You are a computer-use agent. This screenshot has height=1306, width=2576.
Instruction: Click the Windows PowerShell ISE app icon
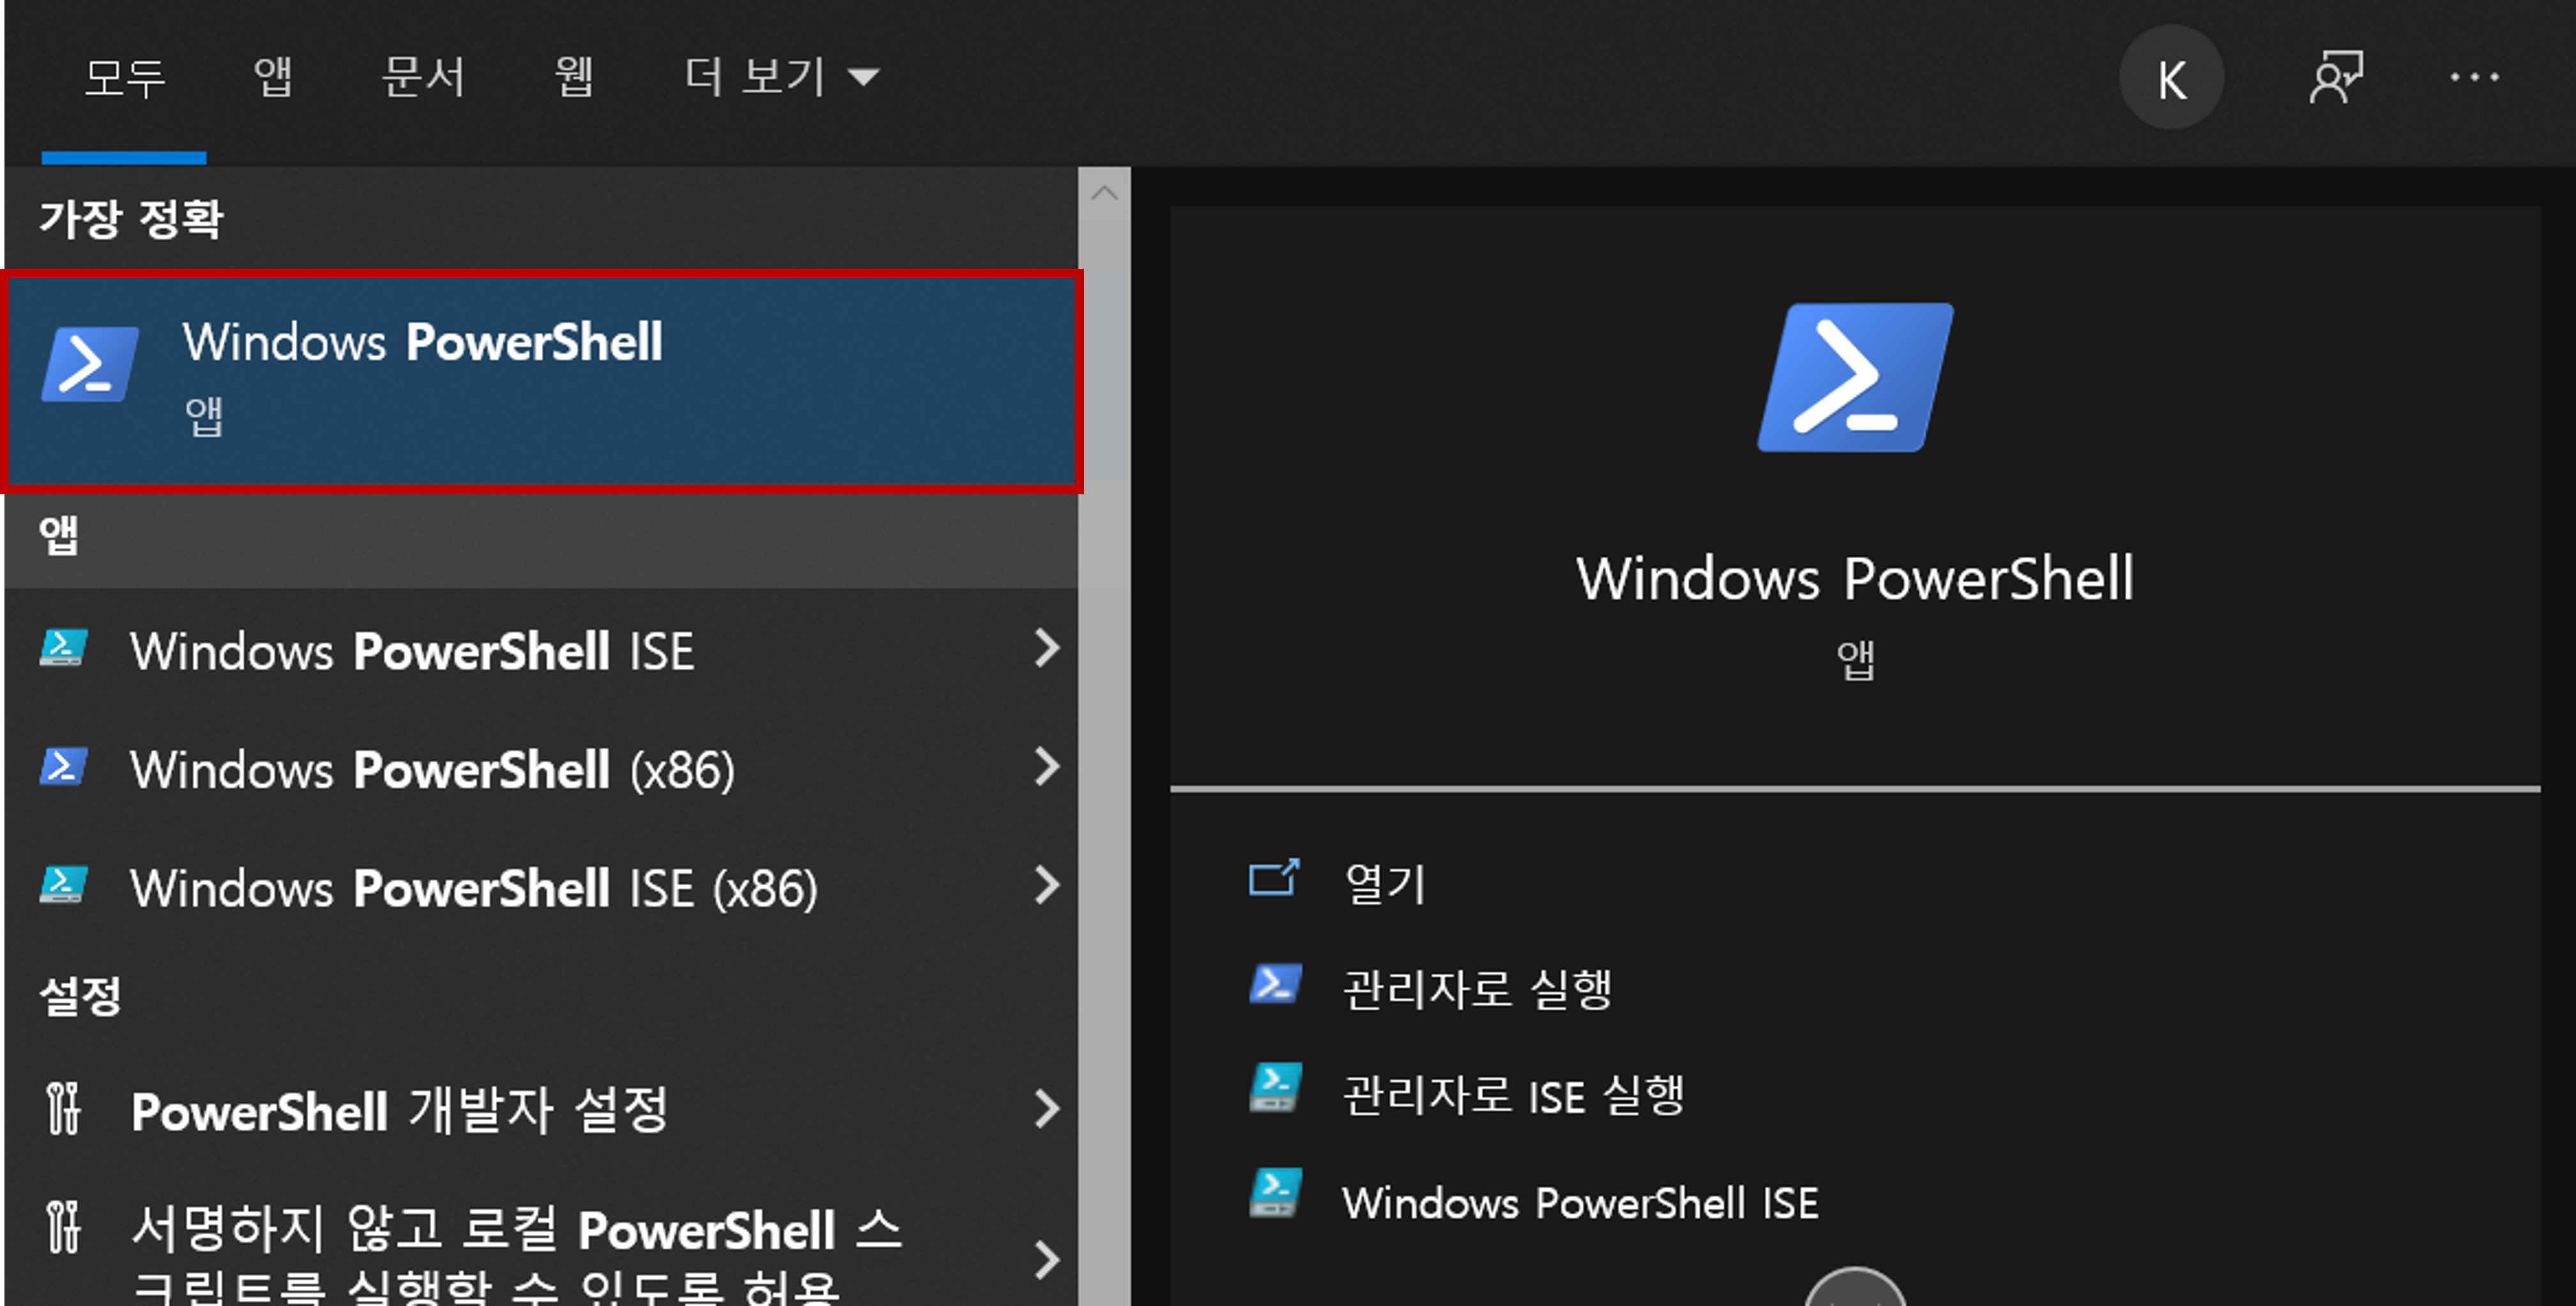tap(63, 649)
